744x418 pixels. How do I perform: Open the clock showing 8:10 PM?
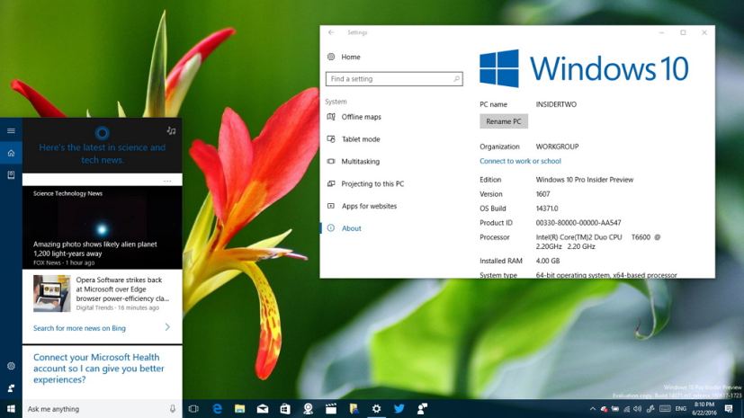pyautogui.click(x=704, y=408)
